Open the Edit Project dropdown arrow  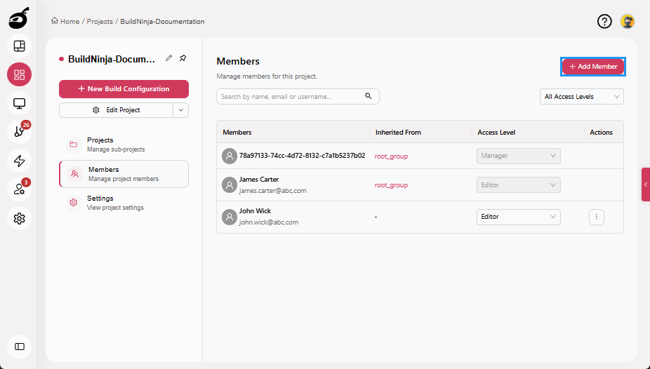pos(180,110)
